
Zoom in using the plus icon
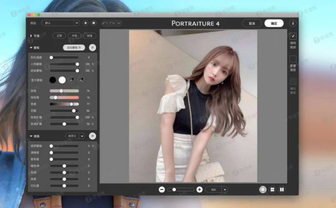click(200, 189)
